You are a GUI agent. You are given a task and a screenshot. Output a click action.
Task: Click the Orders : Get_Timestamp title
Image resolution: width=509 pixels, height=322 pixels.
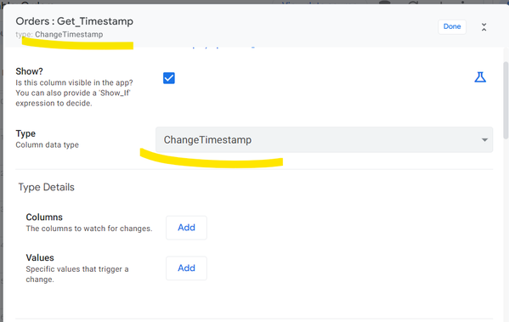74,21
